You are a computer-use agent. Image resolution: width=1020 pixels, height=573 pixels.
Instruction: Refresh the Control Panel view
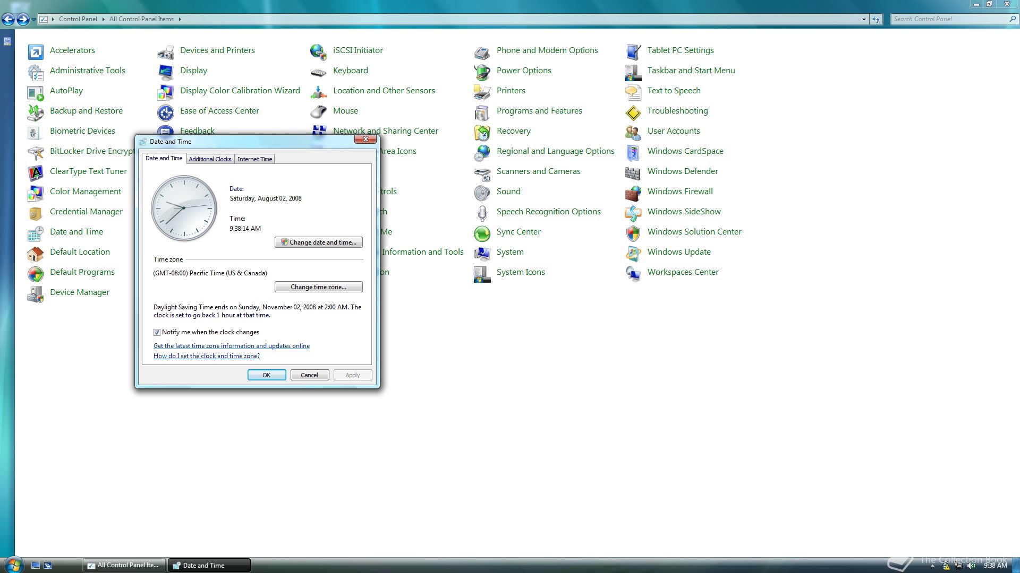[876, 19]
